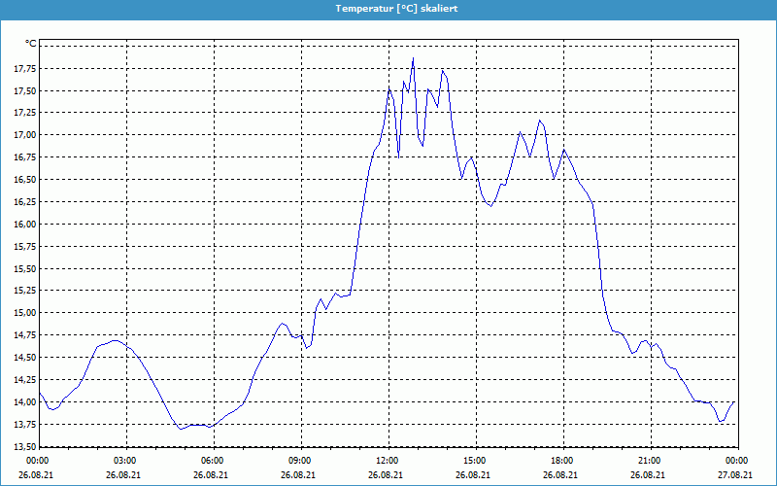The height and width of the screenshot is (486, 777).
Task: Click the 15,50 y-axis value
Action: (x=24, y=268)
